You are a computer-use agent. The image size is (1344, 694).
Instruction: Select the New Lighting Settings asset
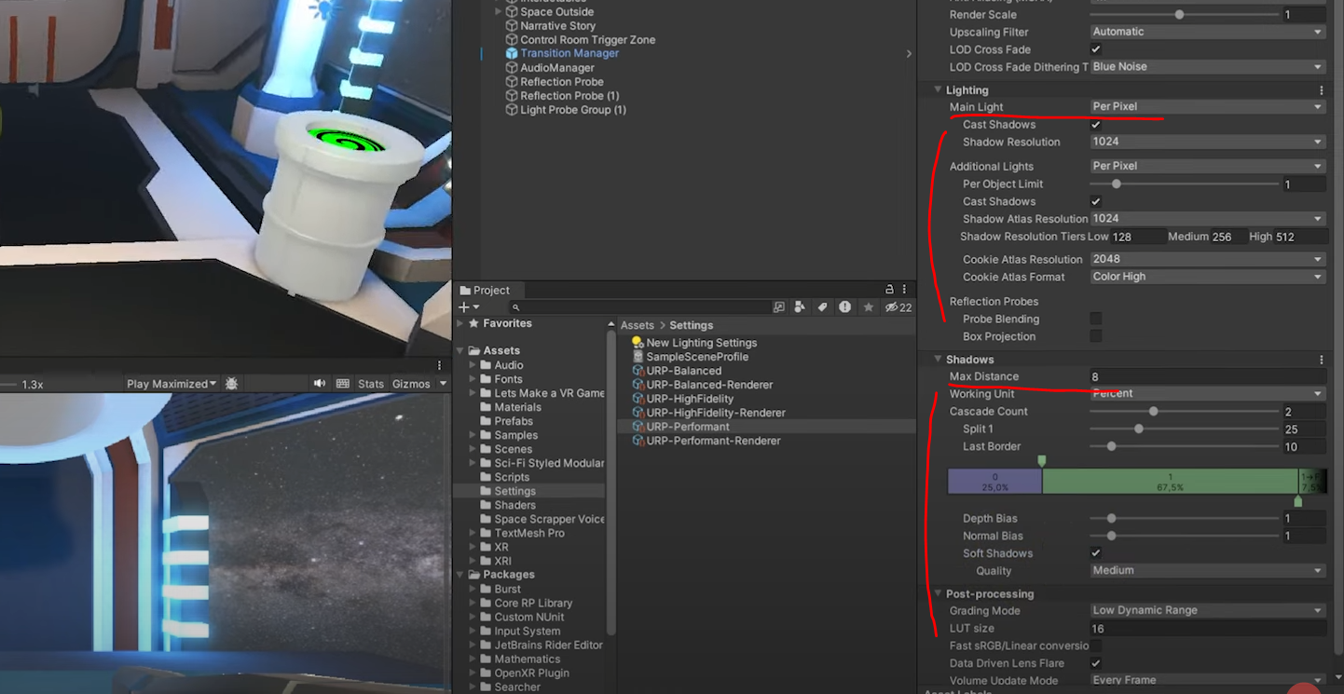[x=701, y=343]
